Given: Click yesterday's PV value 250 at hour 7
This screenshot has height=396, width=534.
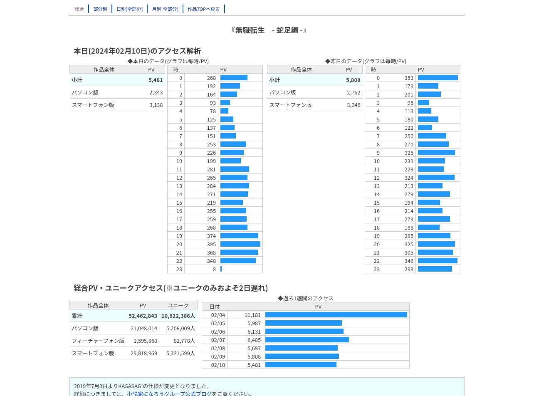Looking at the screenshot, I should [409, 136].
